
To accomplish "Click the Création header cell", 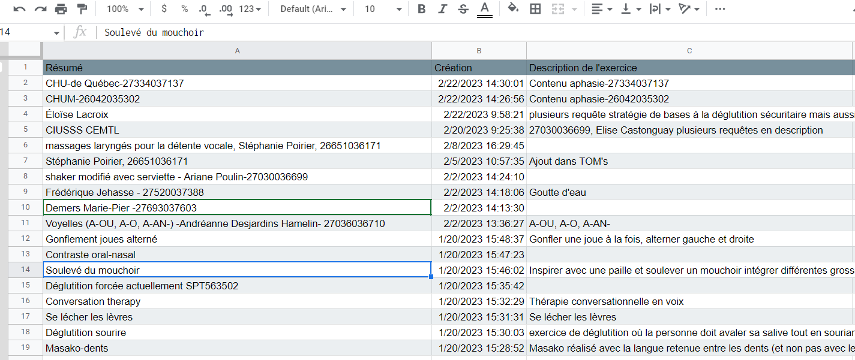I will pyautogui.click(x=479, y=68).
